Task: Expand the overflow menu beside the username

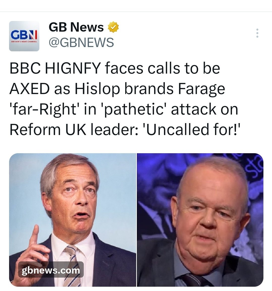Action: (x=258, y=34)
